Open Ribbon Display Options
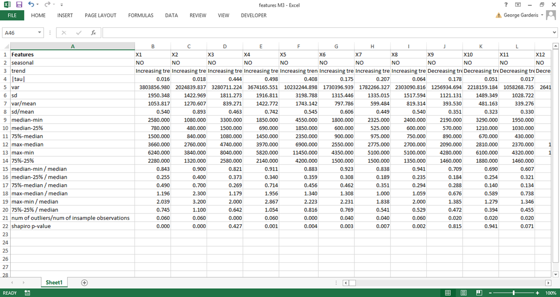Screen dimensions: 560x297 pos(517,4)
